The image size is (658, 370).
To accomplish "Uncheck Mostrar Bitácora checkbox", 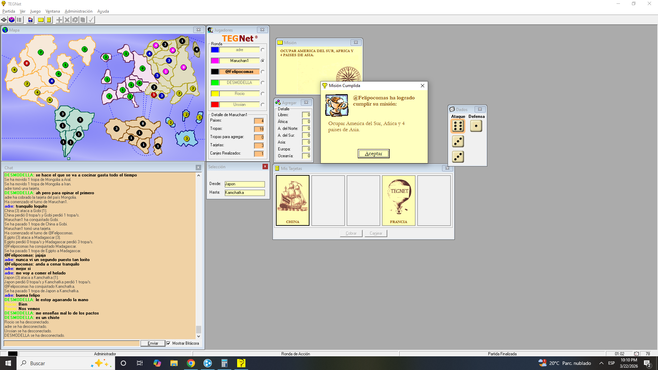I will 168,343.
